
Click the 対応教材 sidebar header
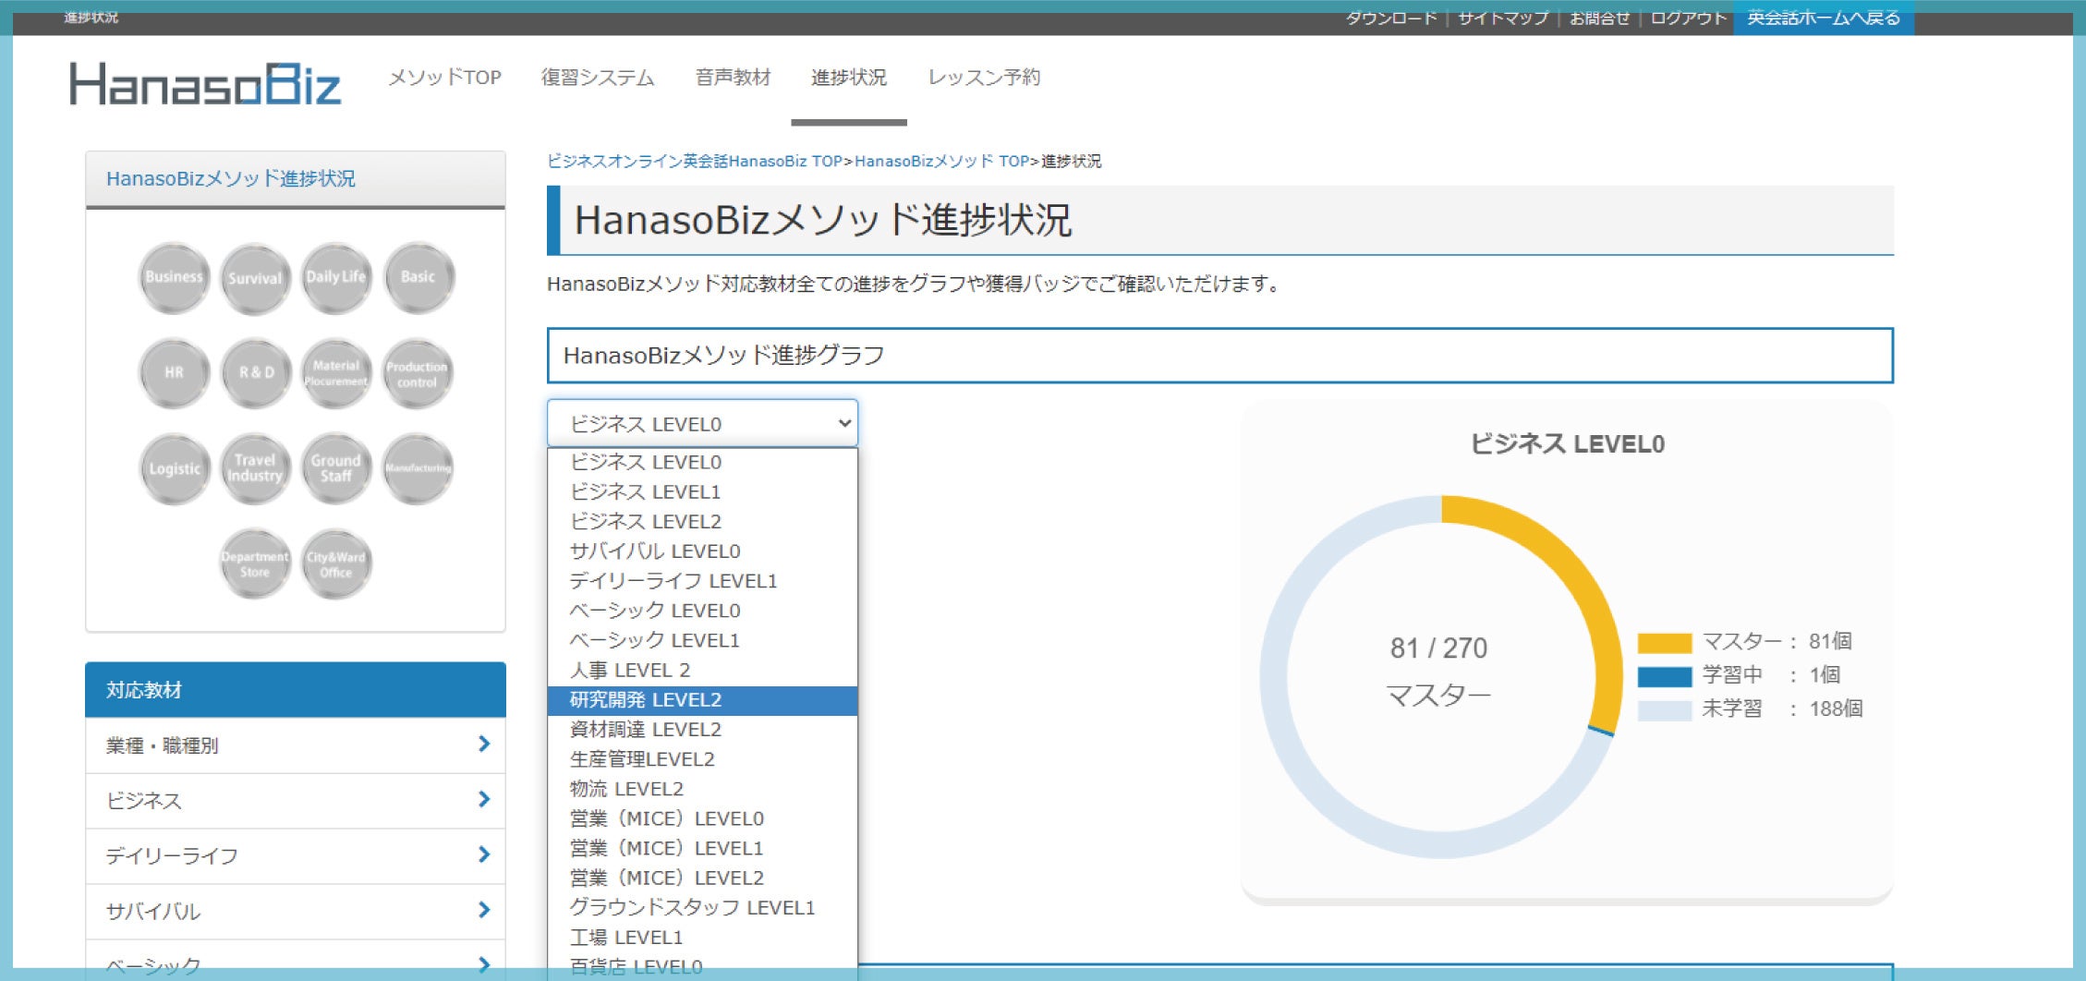[296, 690]
